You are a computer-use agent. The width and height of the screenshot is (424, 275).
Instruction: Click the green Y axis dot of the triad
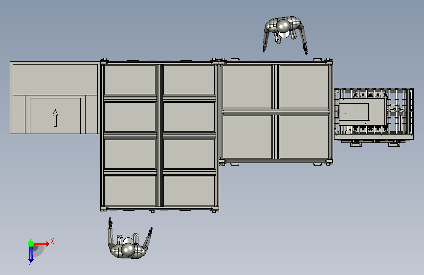31,244
